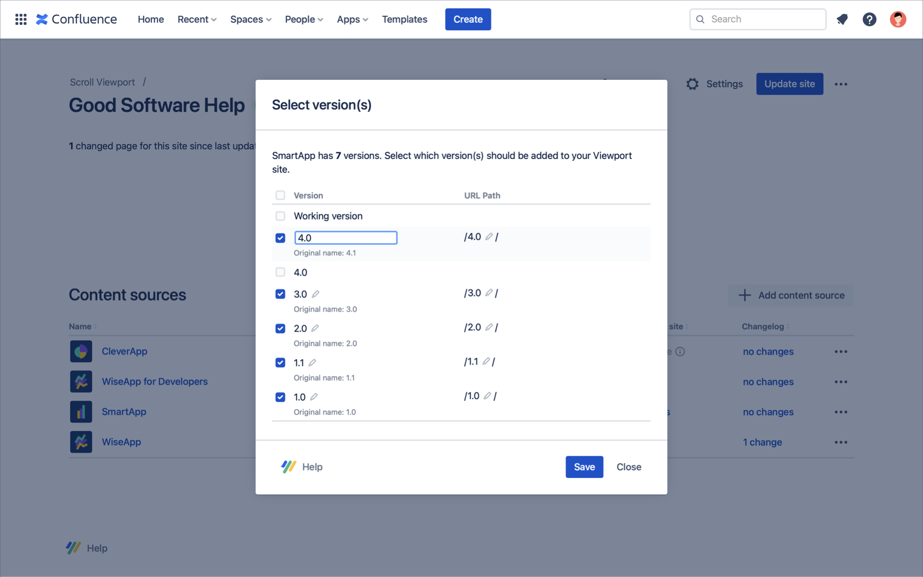Check the Working version checkbox
923x577 pixels.
coord(280,216)
